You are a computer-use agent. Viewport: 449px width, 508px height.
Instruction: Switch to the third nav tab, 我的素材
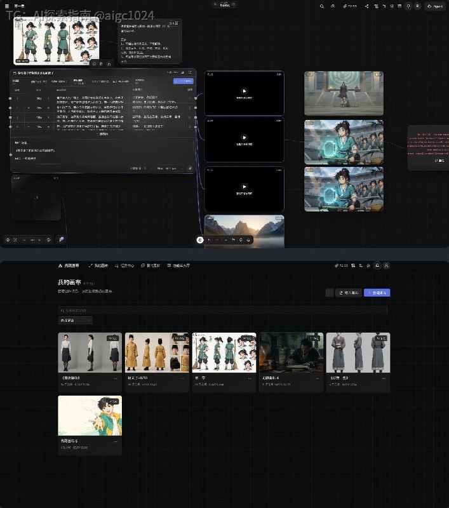tap(151, 265)
